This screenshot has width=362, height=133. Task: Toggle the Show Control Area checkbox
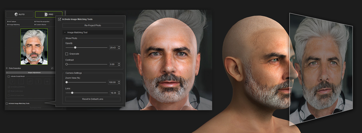tap(9, 91)
